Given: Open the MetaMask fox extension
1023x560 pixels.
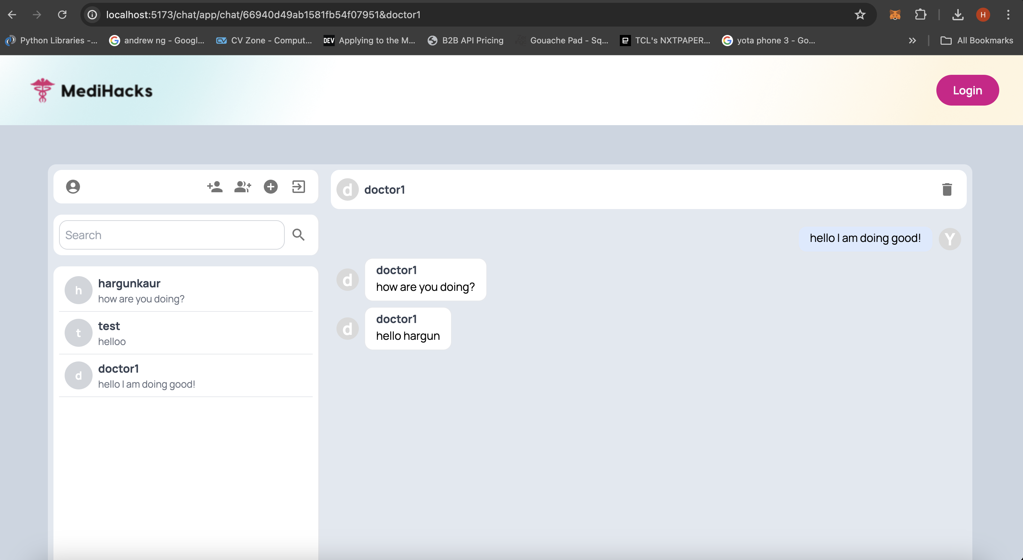Looking at the screenshot, I should point(895,15).
